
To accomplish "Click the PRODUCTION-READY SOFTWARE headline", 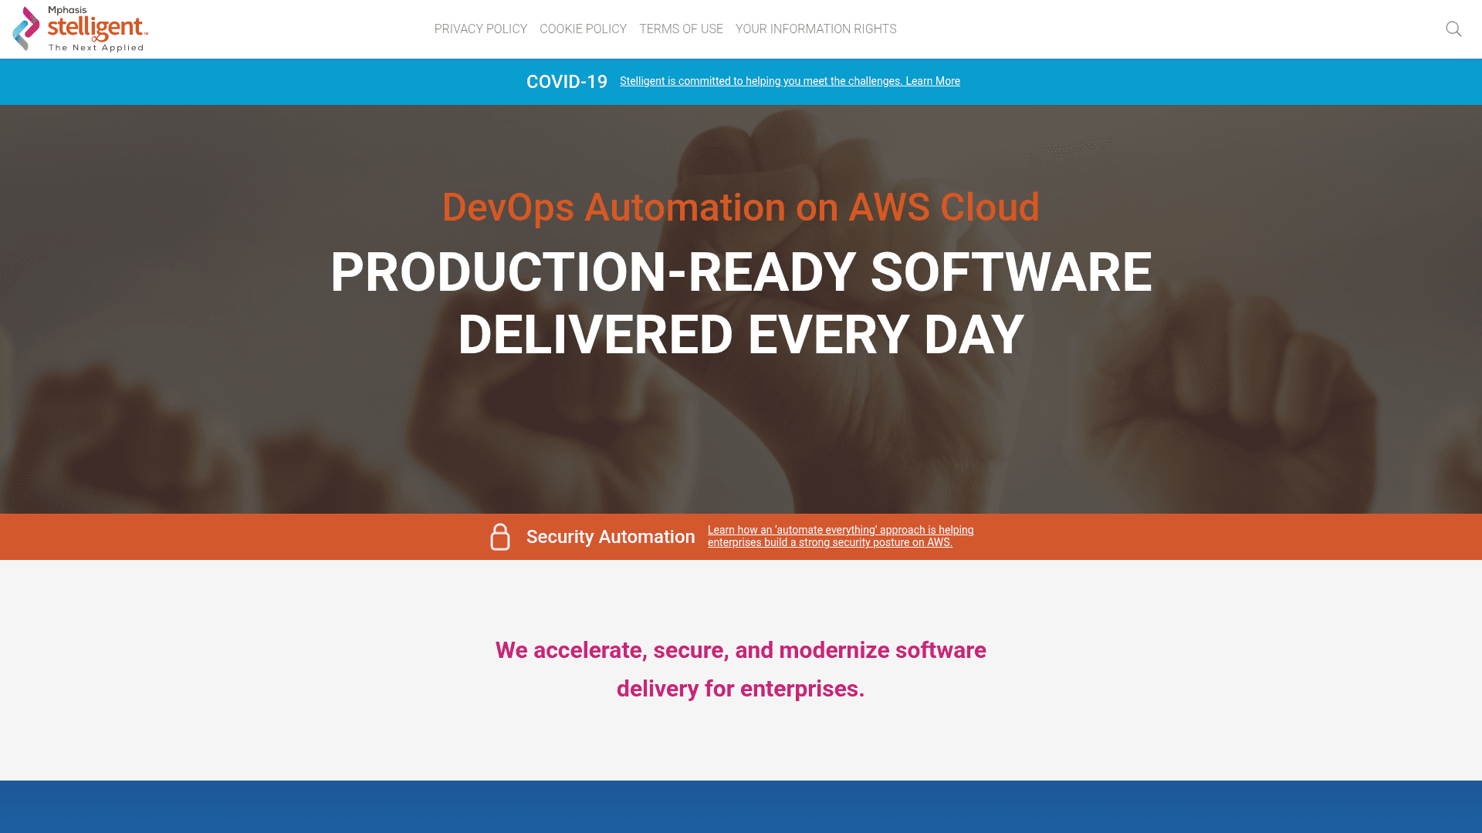I will (x=739, y=271).
